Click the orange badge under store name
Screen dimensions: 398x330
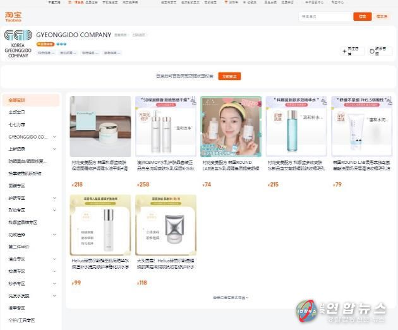pyautogui.click(x=45, y=44)
